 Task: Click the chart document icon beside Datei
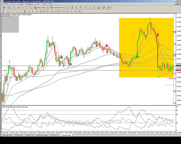click(3, 4)
